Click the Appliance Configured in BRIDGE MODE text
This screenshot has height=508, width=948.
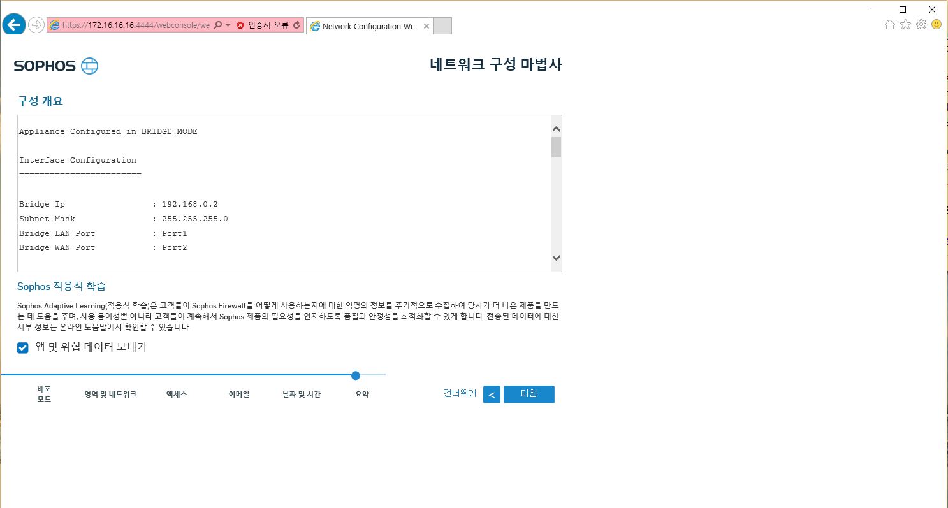coord(108,131)
